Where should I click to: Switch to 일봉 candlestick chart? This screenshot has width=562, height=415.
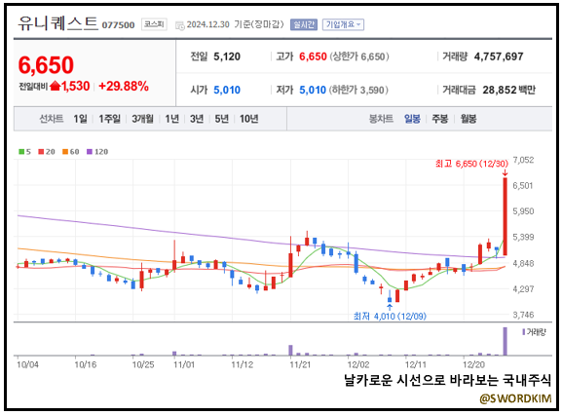click(x=412, y=119)
